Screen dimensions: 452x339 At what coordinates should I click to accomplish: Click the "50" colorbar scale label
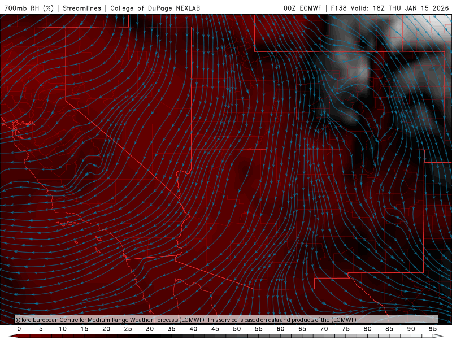click(237, 329)
